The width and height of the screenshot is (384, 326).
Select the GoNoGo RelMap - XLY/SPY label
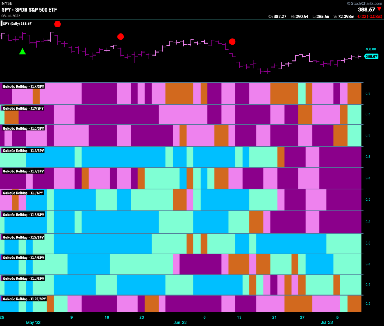23,109
